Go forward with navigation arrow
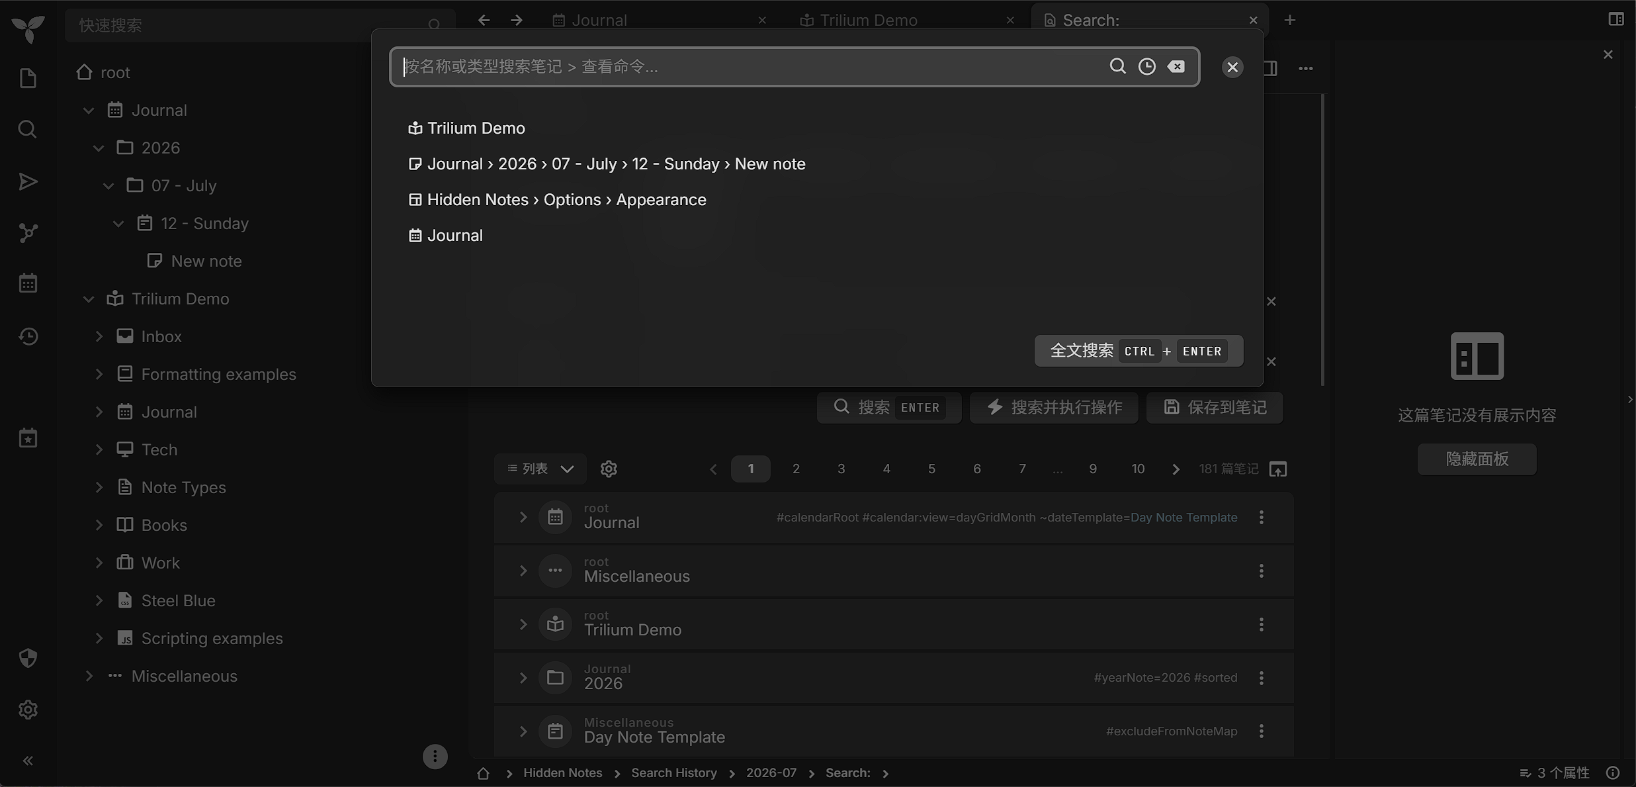 (517, 21)
